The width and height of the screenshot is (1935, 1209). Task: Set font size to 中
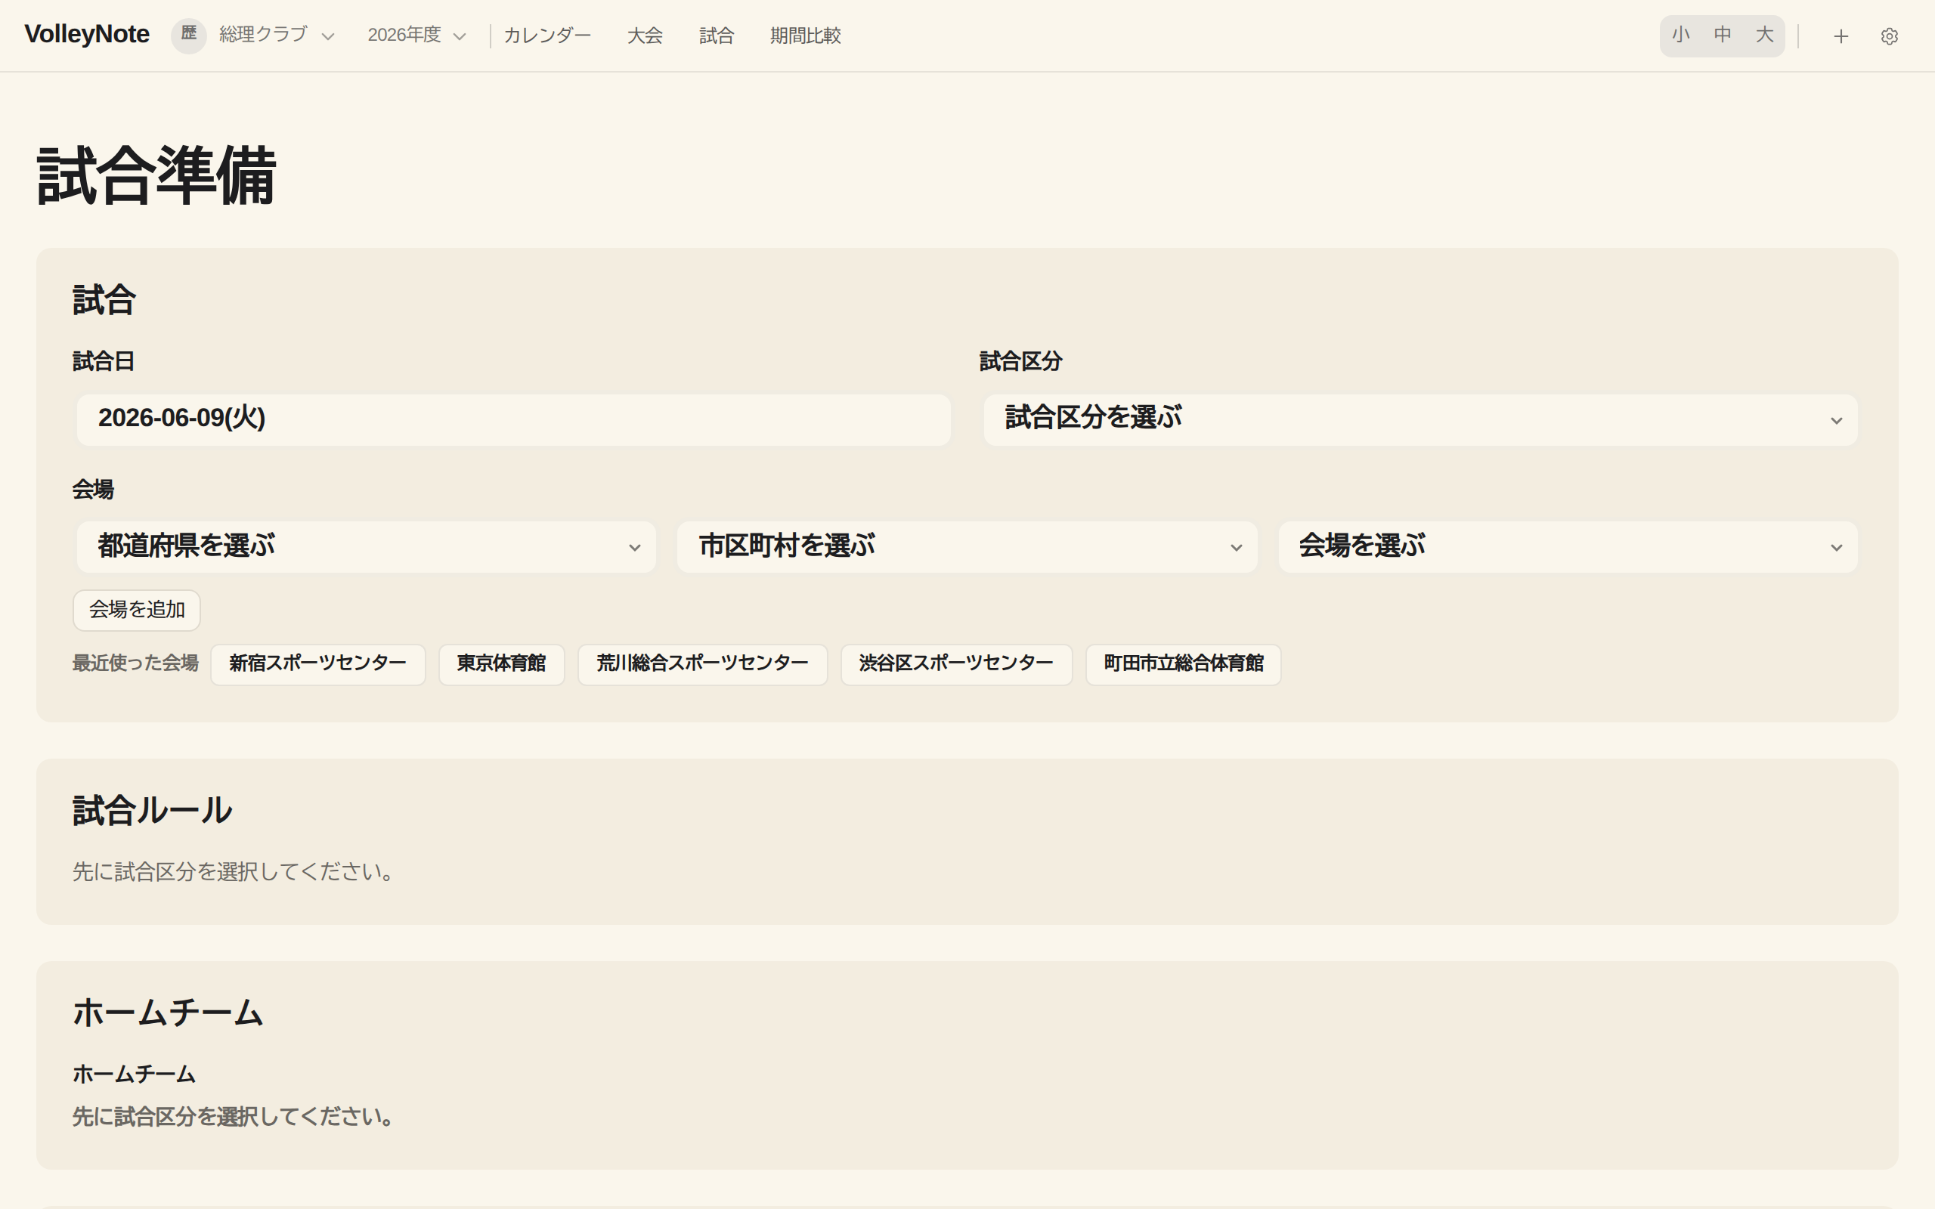click(x=1723, y=36)
